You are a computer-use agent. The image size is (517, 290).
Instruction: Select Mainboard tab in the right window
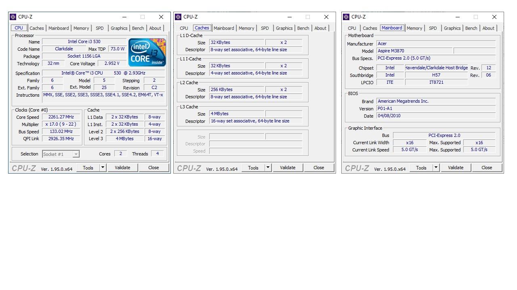[392, 28]
